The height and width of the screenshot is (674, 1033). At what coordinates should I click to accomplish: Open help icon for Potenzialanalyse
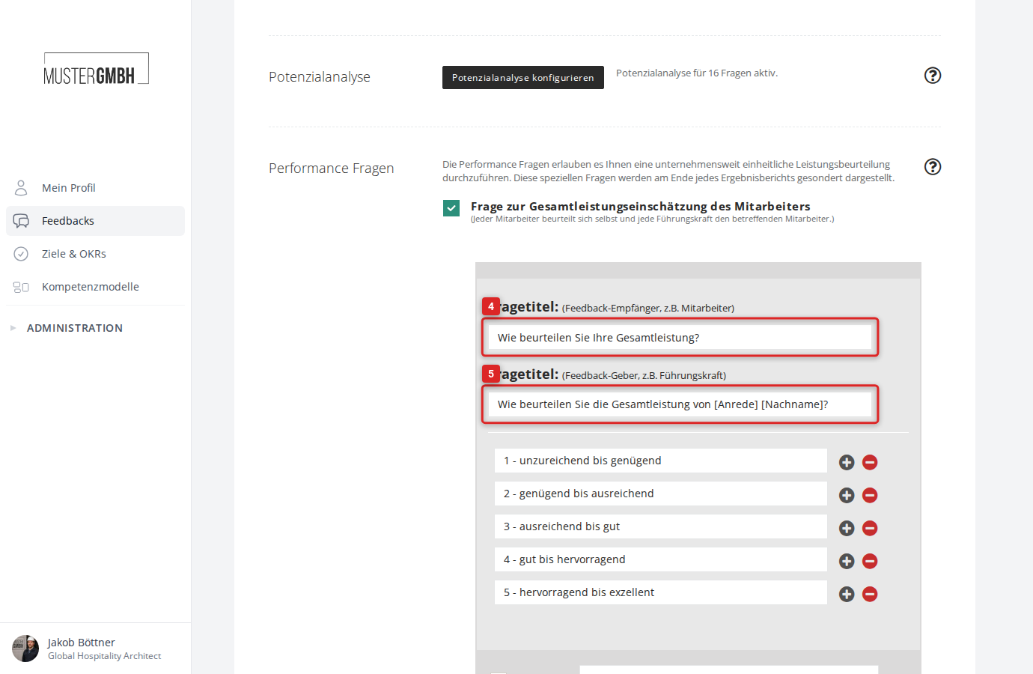tap(933, 75)
